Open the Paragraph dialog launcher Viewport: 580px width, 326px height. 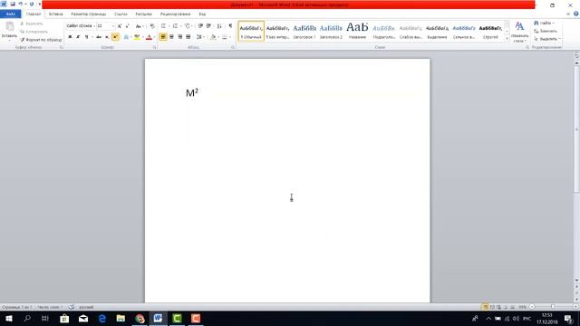pyautogui.click(x=233, y=47)
